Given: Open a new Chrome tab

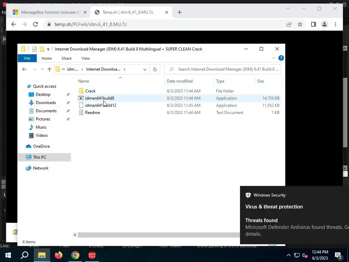Looking at the screenshot, I should tap(180, 12).
